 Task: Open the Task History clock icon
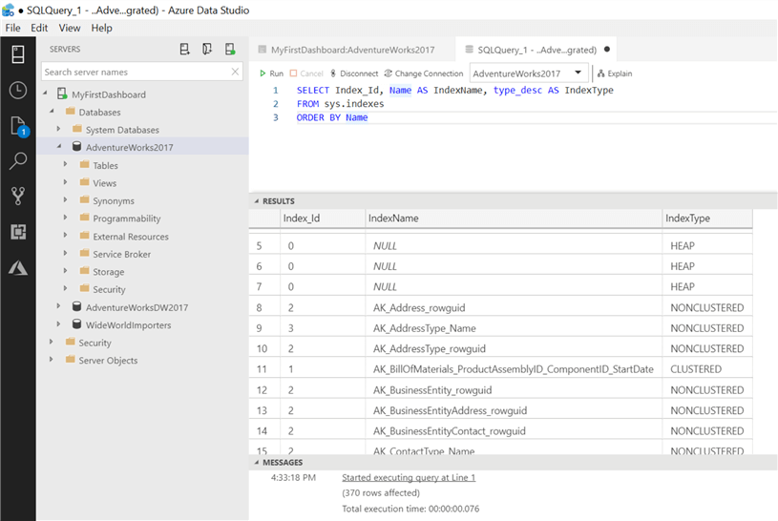18,90
